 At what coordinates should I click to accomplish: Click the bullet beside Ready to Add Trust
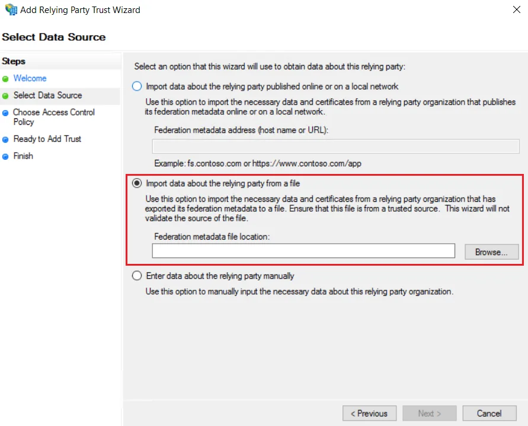(x=7, y=138)
